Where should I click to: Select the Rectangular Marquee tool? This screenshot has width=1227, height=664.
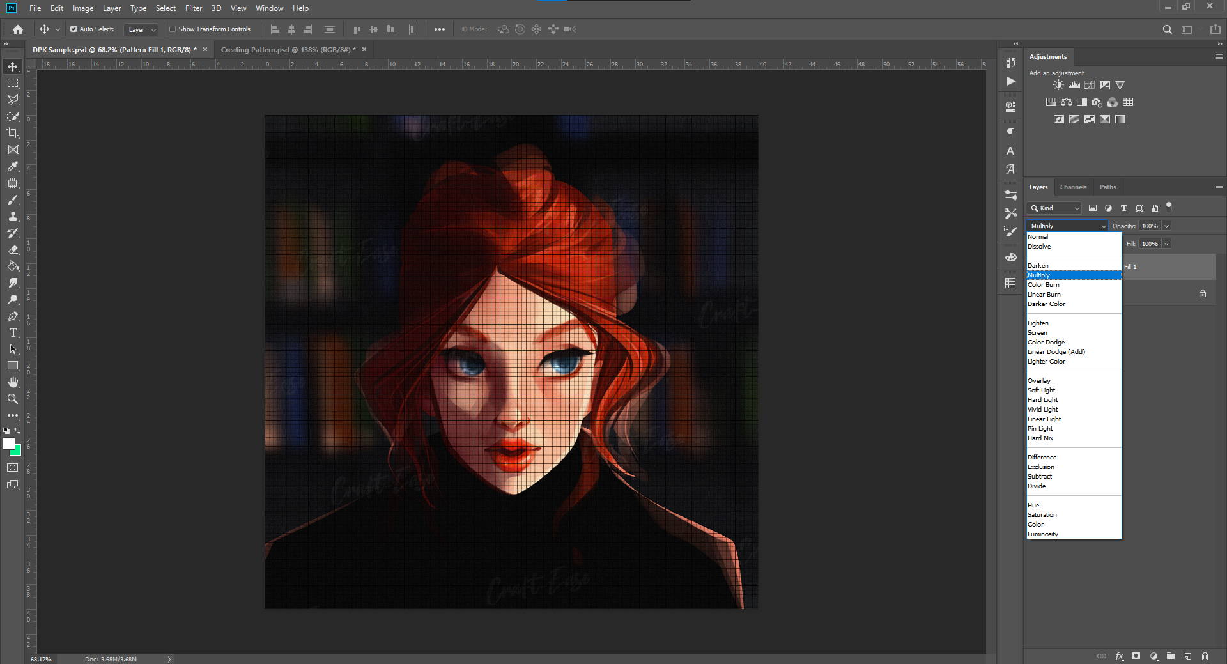coord(13,83)
